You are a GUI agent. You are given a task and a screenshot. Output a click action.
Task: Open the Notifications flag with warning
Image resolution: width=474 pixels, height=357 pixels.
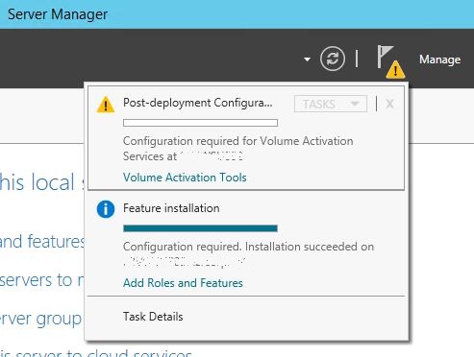pos(390,61)
